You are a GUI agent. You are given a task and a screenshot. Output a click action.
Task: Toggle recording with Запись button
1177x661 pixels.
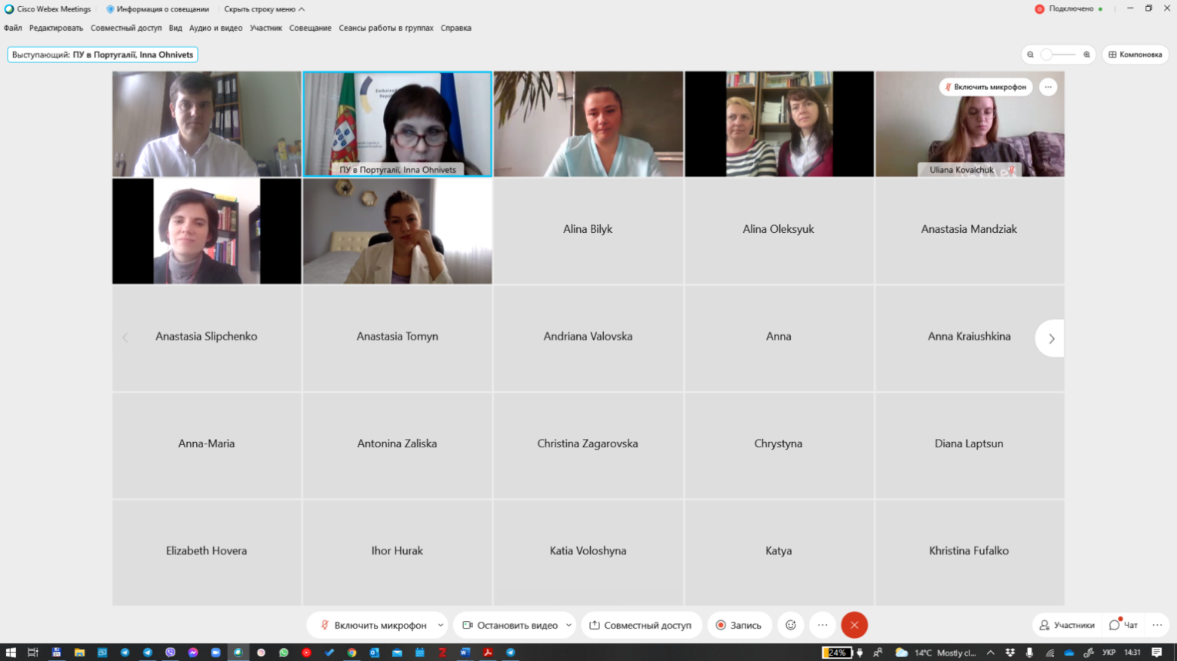(739, 625)
